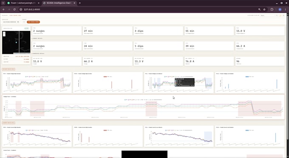This screenshot has width=289, height=158.
Task: Open the browser profile avatar
Action: (x=280, y=9)
